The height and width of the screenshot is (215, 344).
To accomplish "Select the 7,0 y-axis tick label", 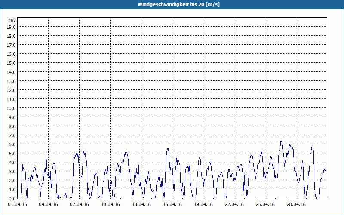I will [12, 135].
